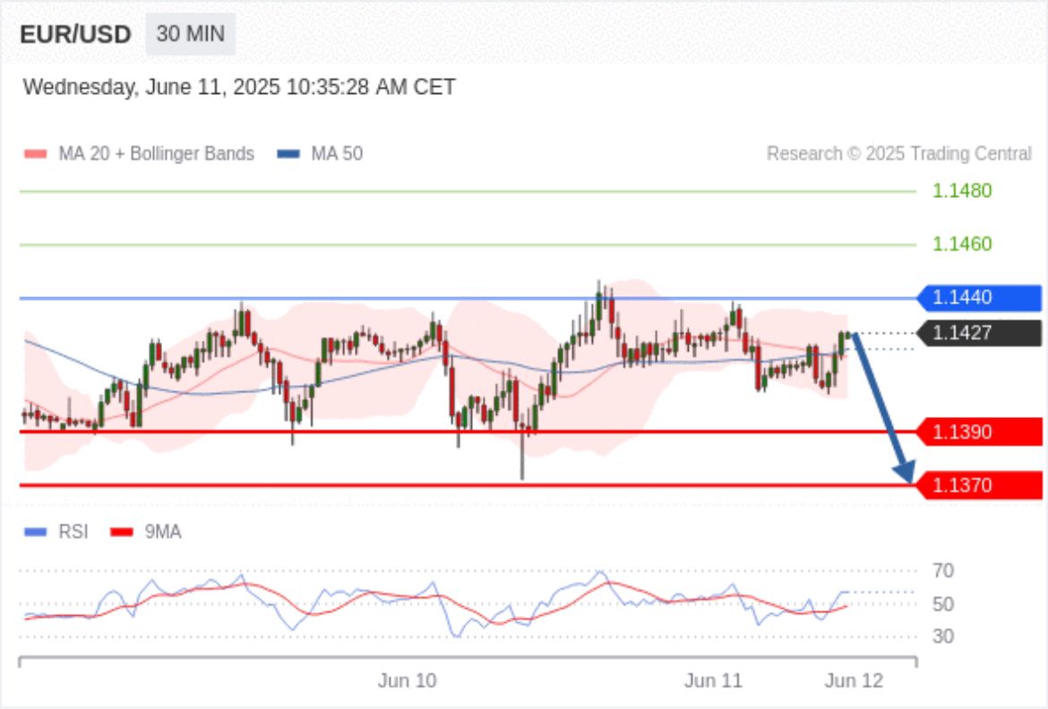Toggle the MA 50 legend entry
1048x709 pixels.
[x=337, y=154]
